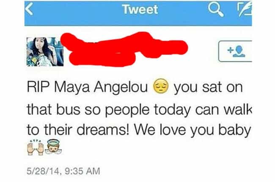
Task: Click the phrase "to their dreams!"
Action: [78, 130]
